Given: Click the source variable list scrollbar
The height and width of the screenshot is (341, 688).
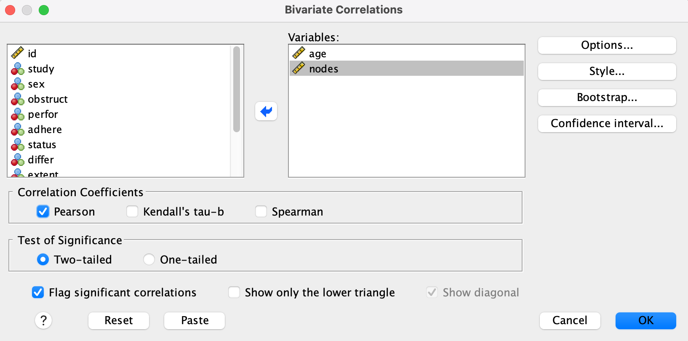Looking at the screenshot, I should pyautogui.click(x=237, y=89).
